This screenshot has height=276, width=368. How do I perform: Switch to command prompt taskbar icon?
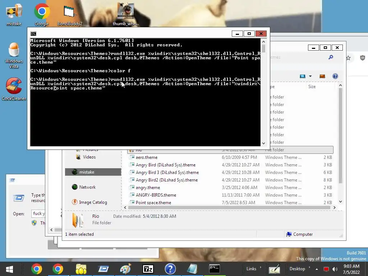(215, 269)
